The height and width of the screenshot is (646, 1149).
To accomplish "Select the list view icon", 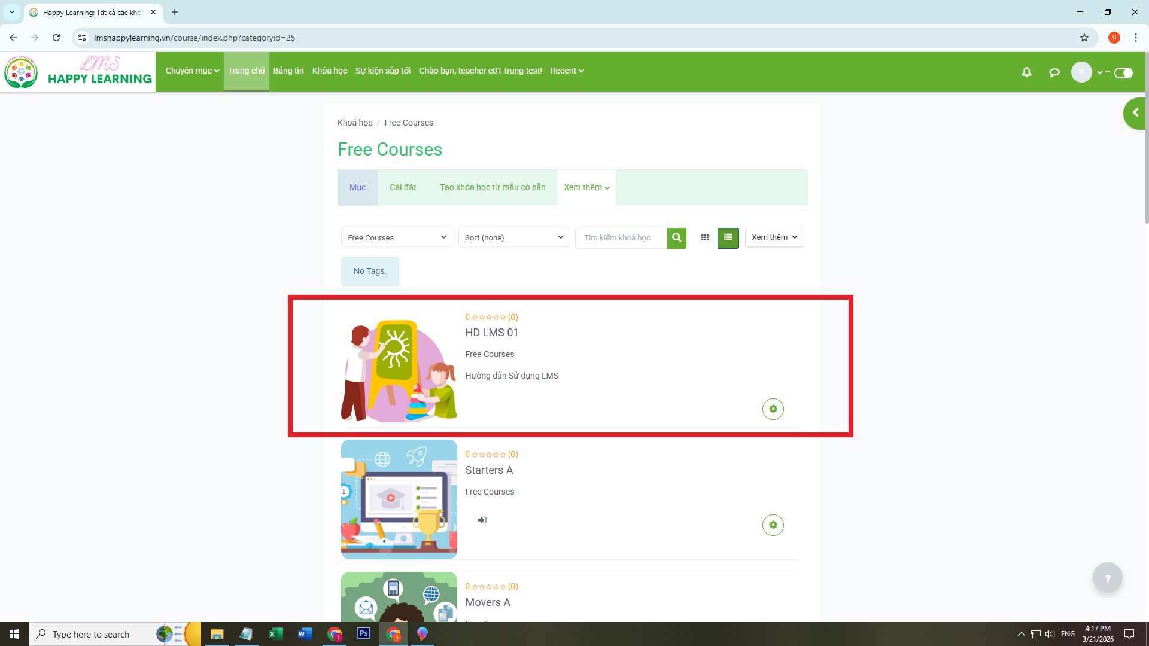I will click(x=728, y=237).
